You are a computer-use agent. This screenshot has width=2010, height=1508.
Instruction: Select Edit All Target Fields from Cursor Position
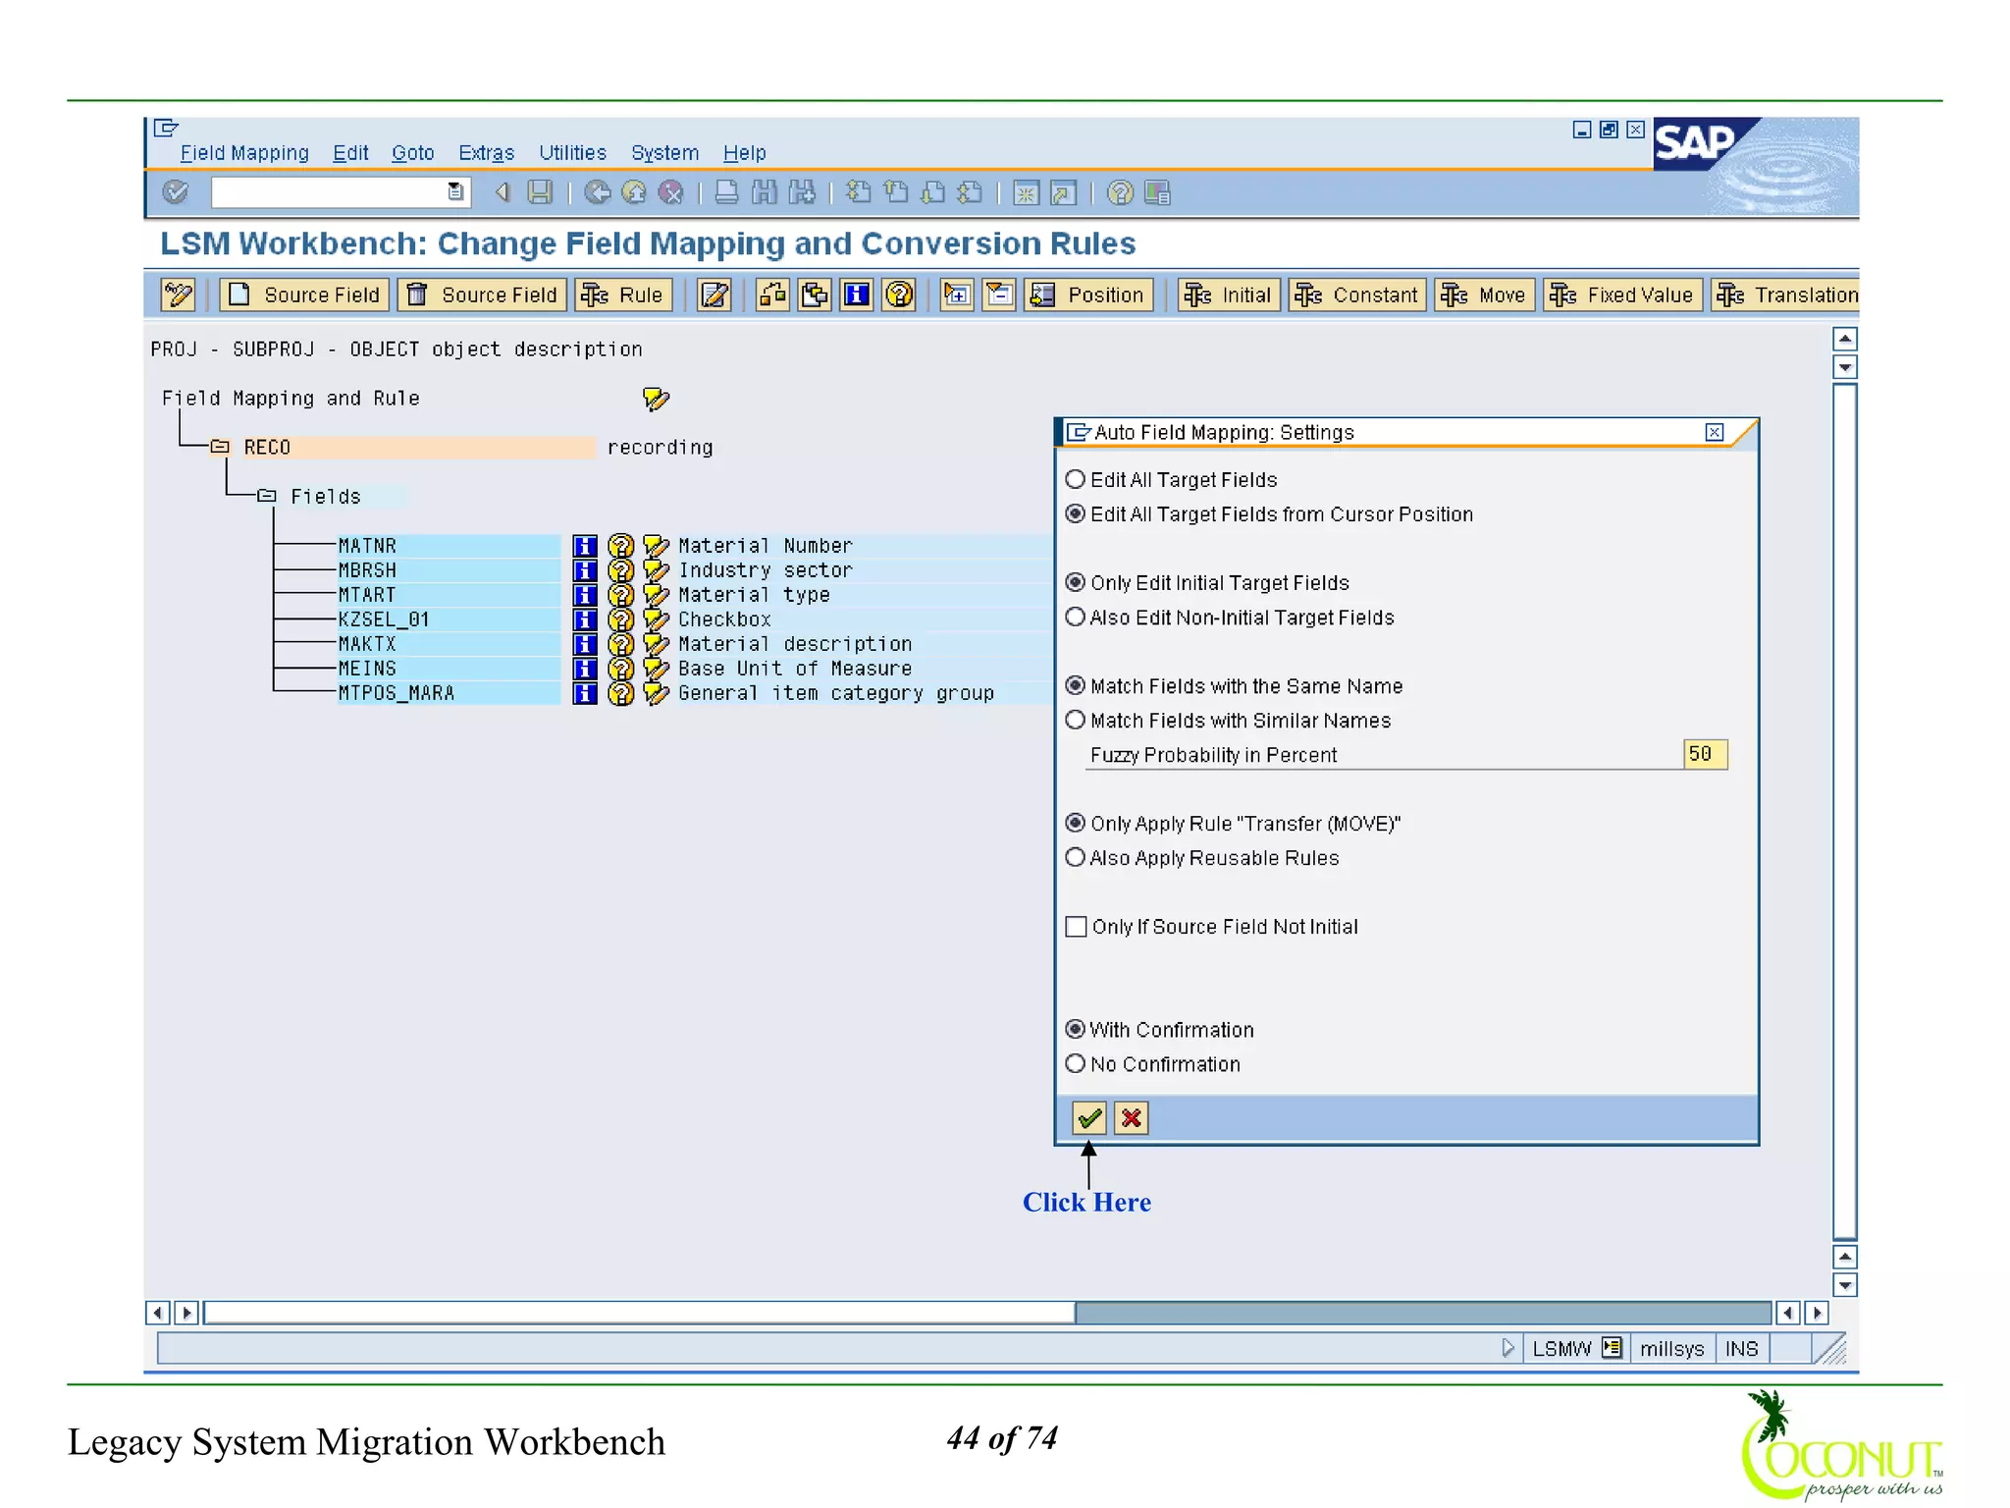point(1076,513)
